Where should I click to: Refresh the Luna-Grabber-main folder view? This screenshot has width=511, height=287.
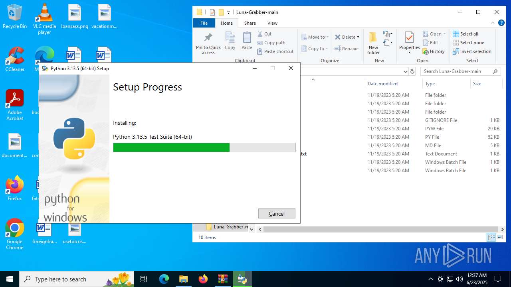tap(413, 72)
